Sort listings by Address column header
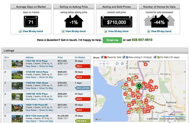The image size is (189, 123). tap(29, 57)
